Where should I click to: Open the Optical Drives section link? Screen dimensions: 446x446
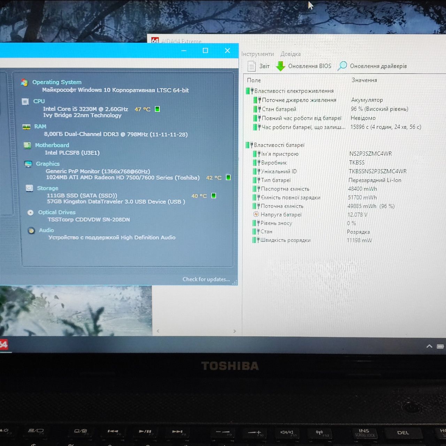pos(57,212)
